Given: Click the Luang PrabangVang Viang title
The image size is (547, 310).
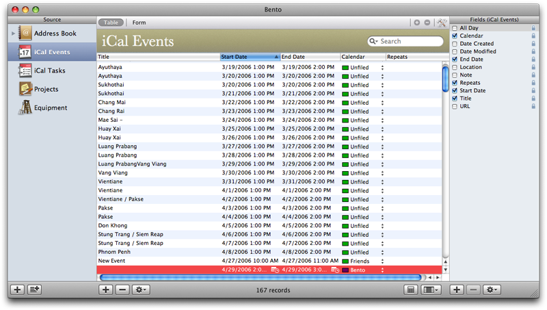Looking at the screenshot, I should pos(132,164).
